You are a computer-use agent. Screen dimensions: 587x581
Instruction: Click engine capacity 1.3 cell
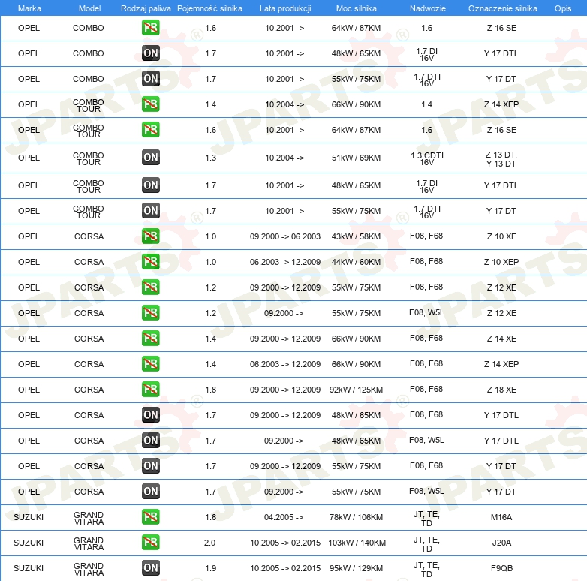pyautogui.click(x=210, y=158)
